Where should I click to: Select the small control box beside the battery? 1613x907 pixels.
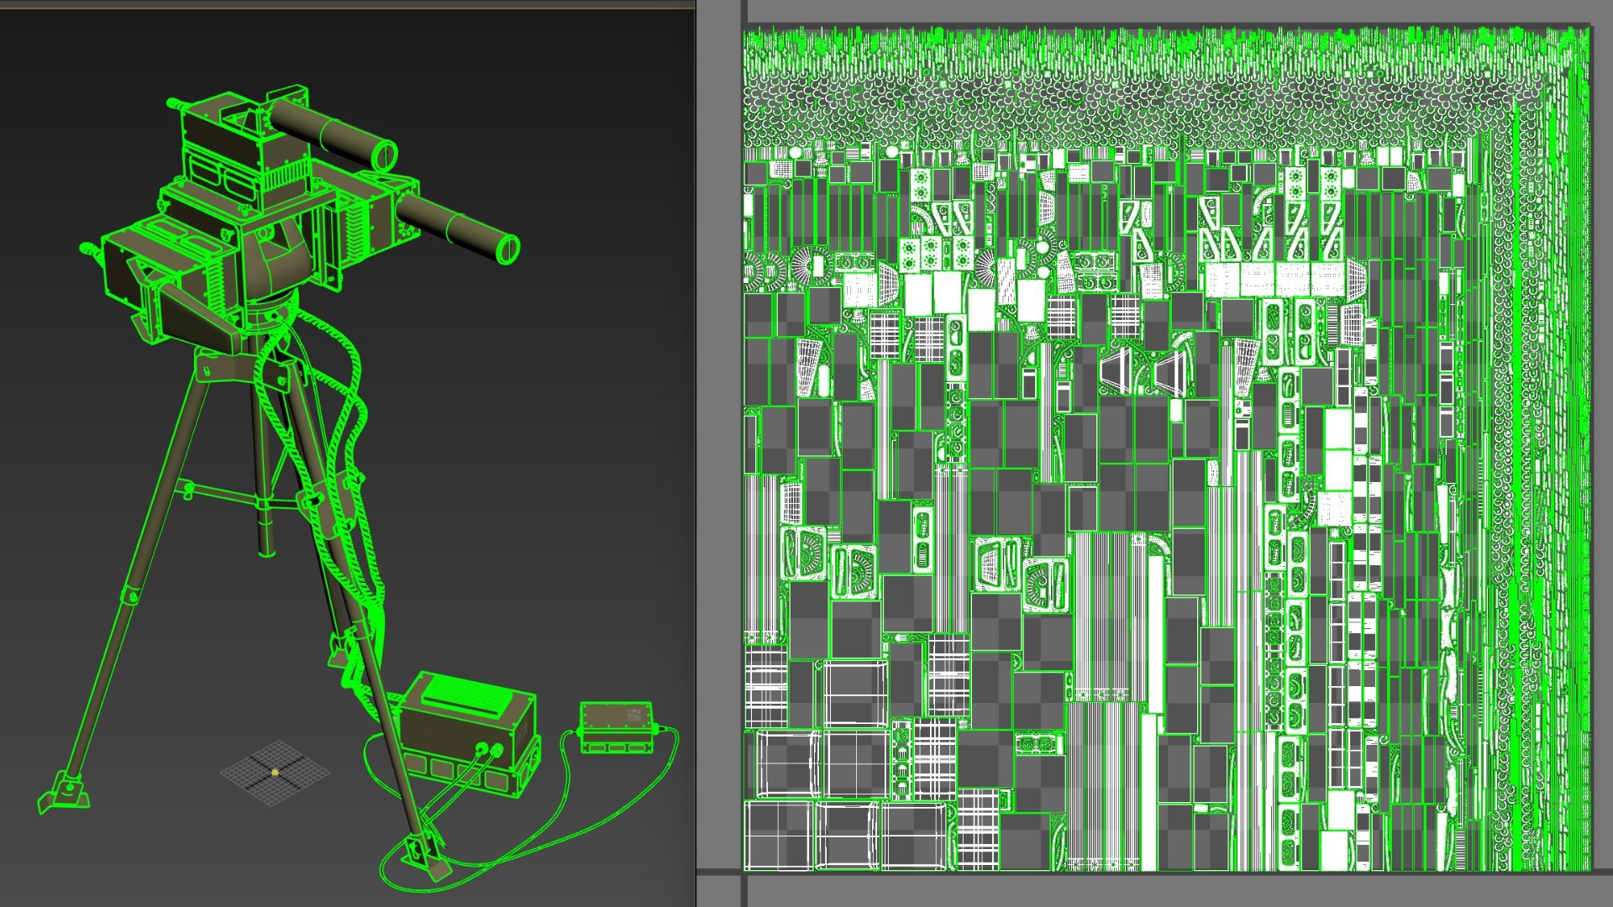point(617,727)
